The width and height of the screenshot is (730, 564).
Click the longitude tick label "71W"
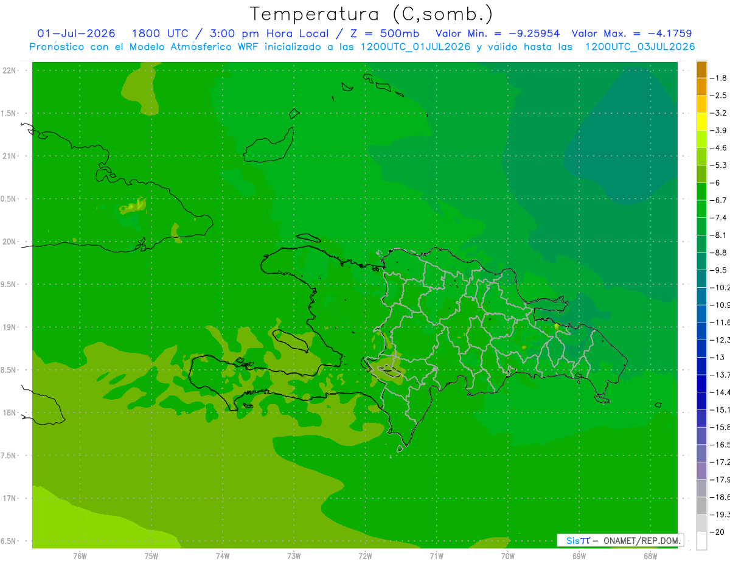coord(436,555)
